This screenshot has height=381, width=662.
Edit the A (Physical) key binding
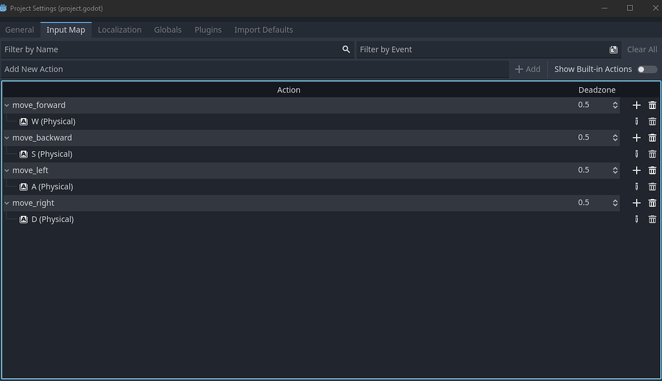pyautogui.click(x=636, y=186)
